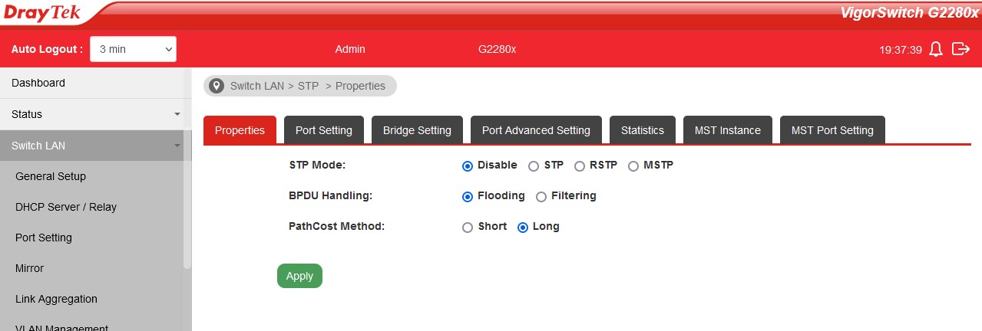The width and height of the screenshot is (982, 331).
Task: Choose MSTP as STP mode
Action: [633, 165]
